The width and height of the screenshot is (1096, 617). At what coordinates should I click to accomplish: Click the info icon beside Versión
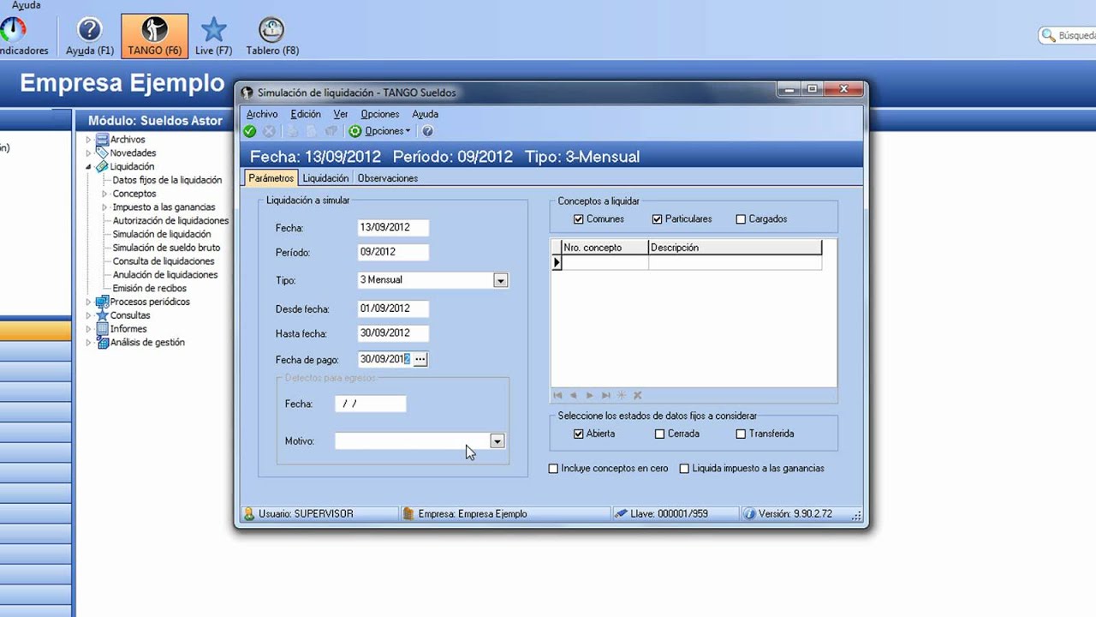point(749,514)
